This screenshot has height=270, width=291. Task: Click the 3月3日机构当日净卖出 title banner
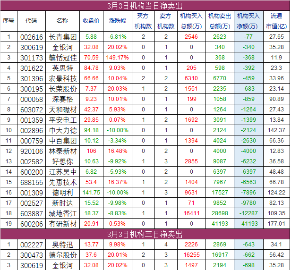[145, 6]
